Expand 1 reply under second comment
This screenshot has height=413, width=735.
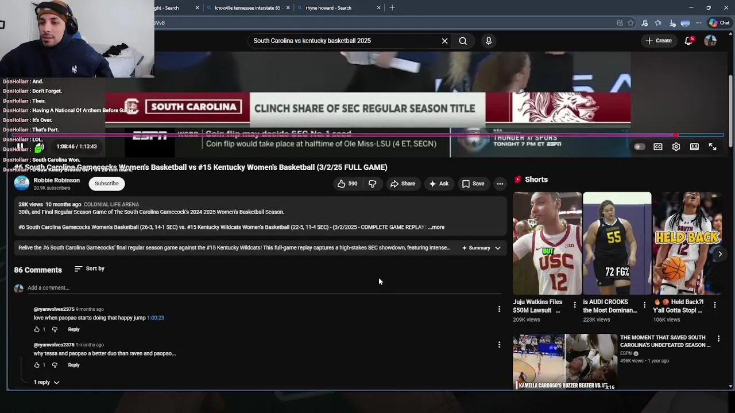(x=46, y=382)
